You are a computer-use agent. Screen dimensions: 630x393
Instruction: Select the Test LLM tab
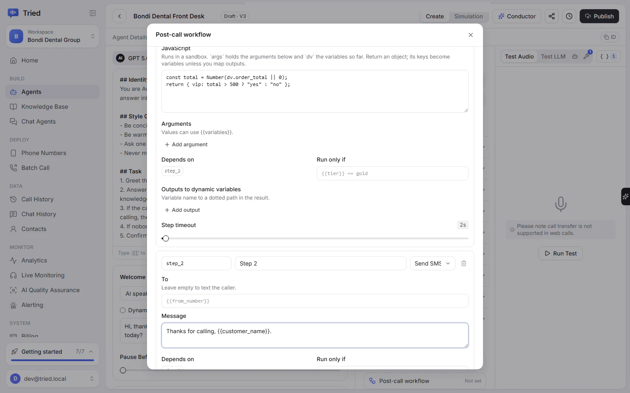point(553,56)
